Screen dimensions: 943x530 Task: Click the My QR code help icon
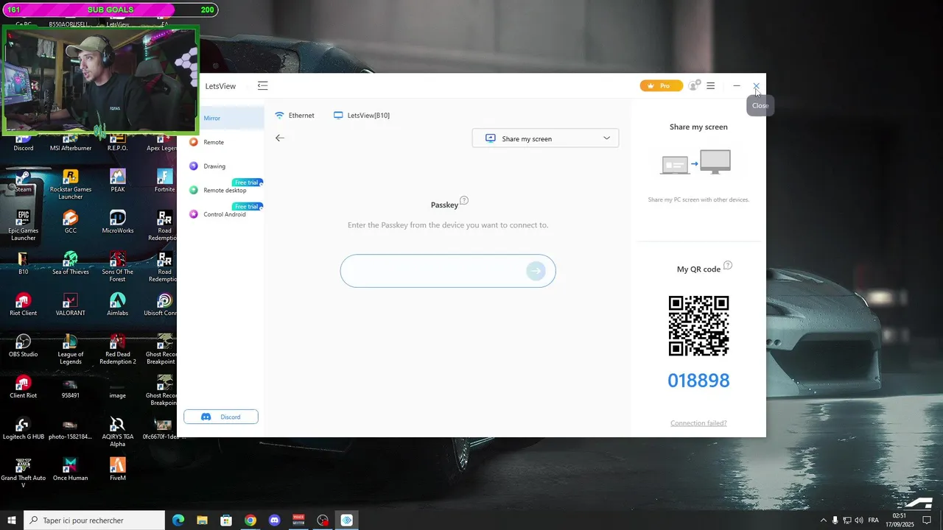coord(728,265)
